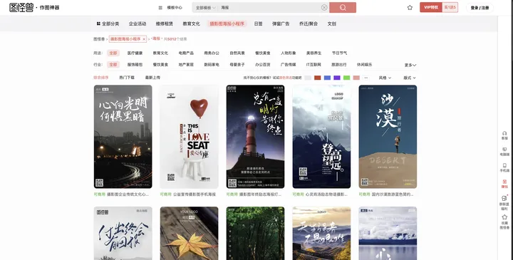513x260 pixels.
Task: Click 登录 / 注册 button
Action: coord(480,8)
